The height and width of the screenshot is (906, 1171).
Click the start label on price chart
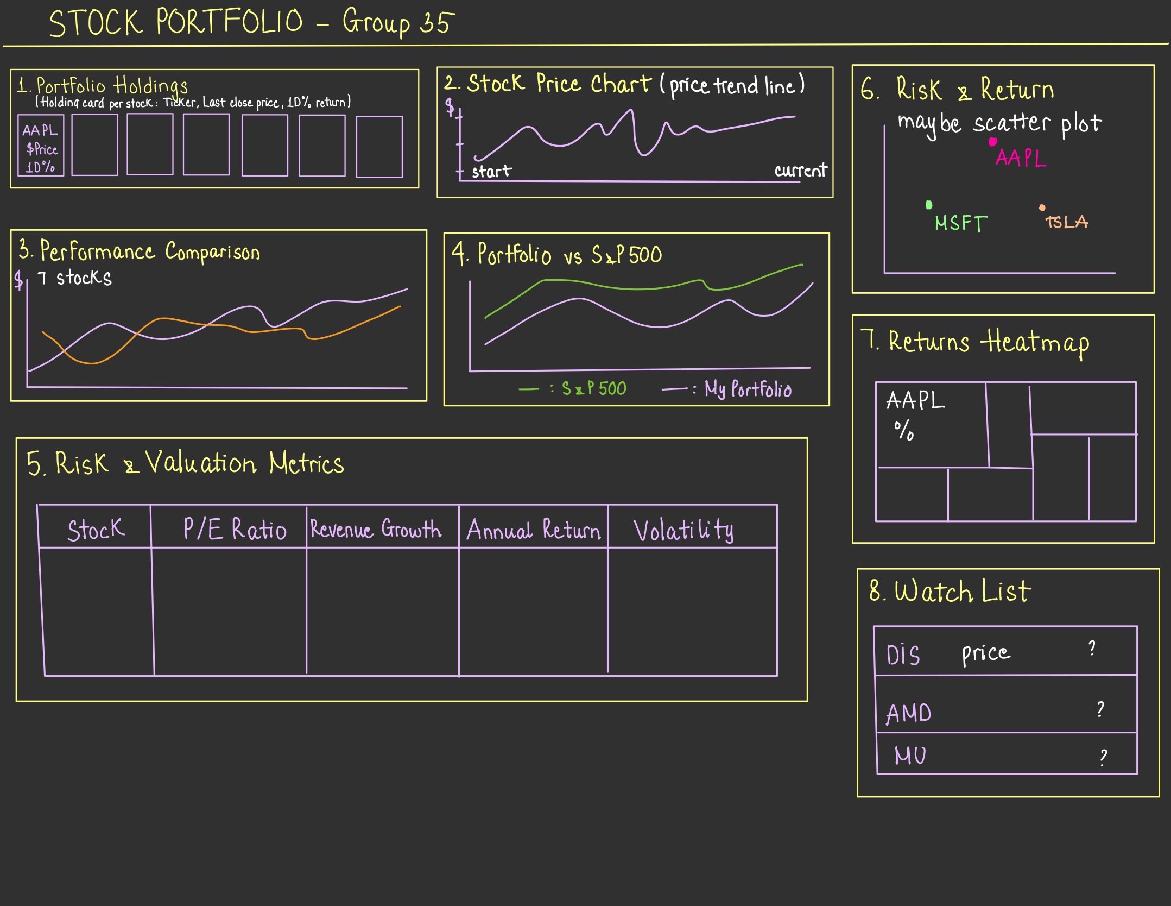(491, 172)
